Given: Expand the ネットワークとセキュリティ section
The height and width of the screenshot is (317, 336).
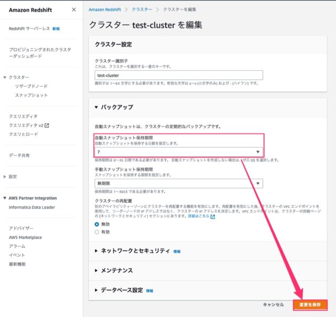Looking at the screenshot, I should point(96,250).
